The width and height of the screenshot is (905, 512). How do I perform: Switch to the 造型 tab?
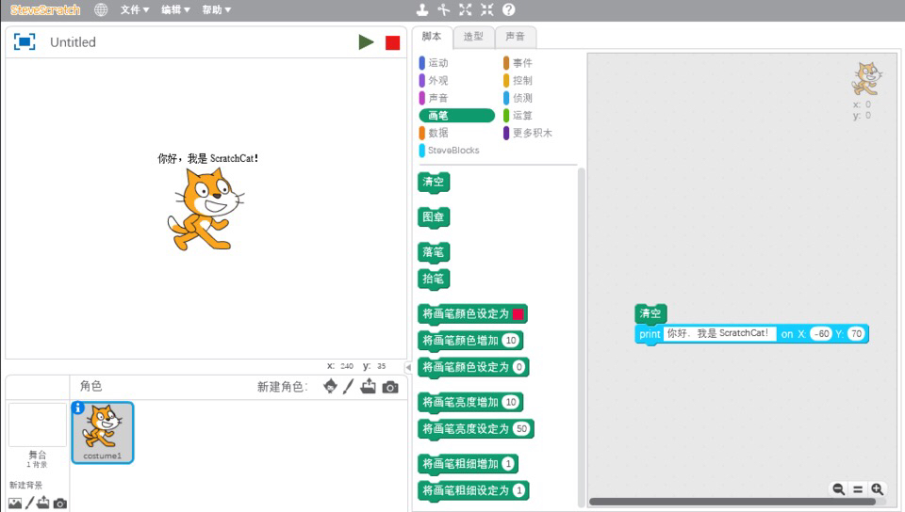click(x=473, y=37)
